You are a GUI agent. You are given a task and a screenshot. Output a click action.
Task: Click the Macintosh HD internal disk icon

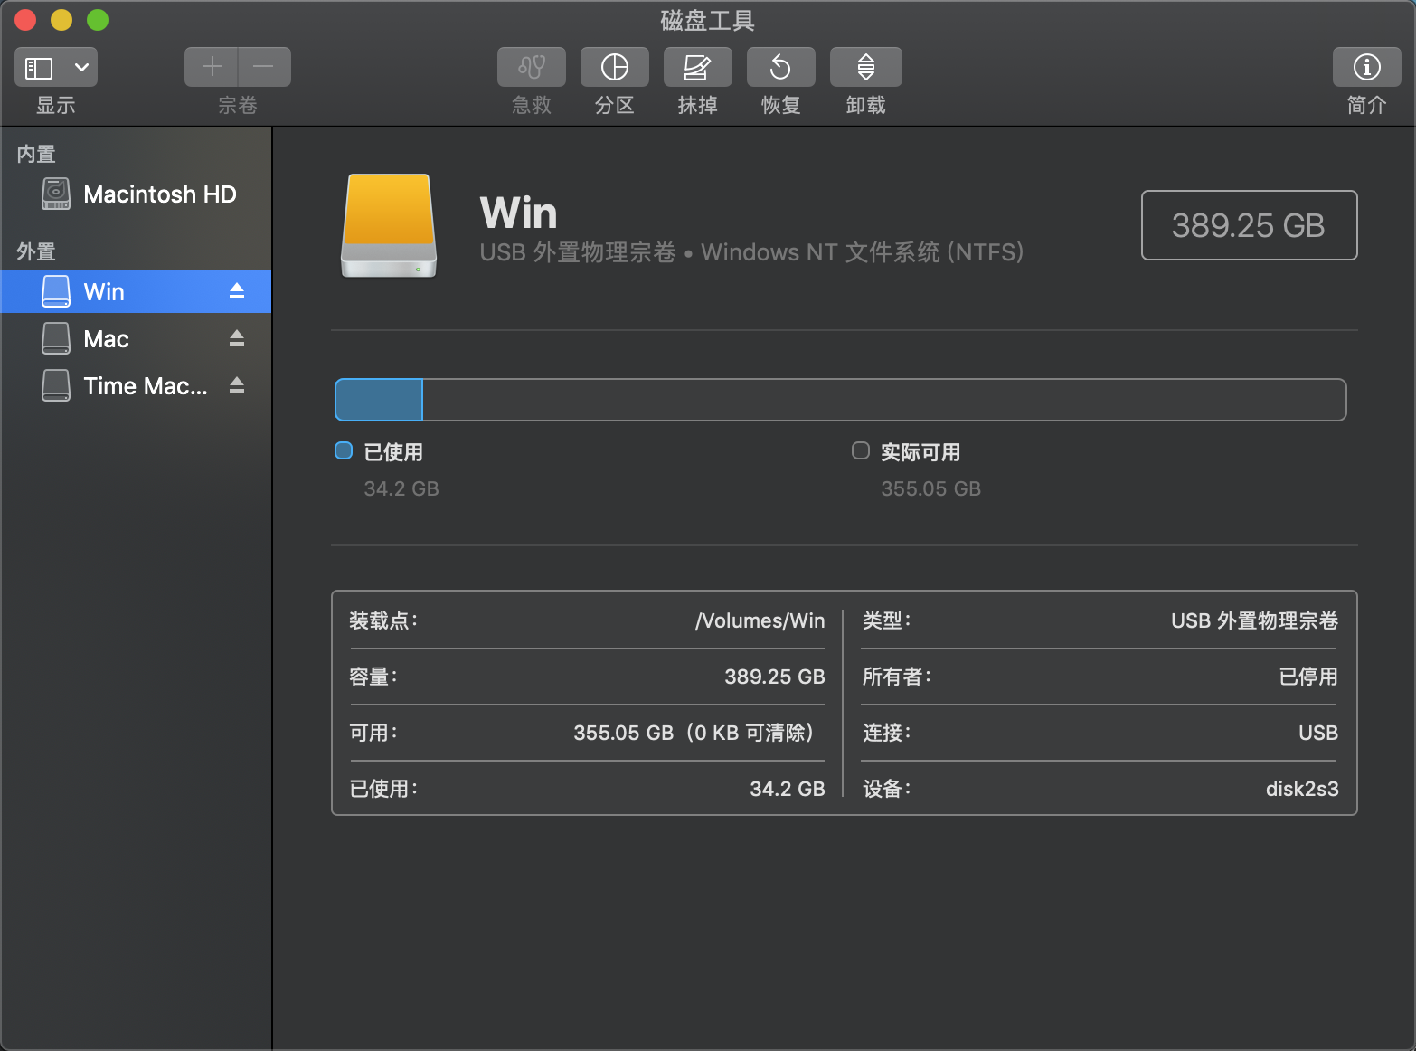[x=56, y=194]
